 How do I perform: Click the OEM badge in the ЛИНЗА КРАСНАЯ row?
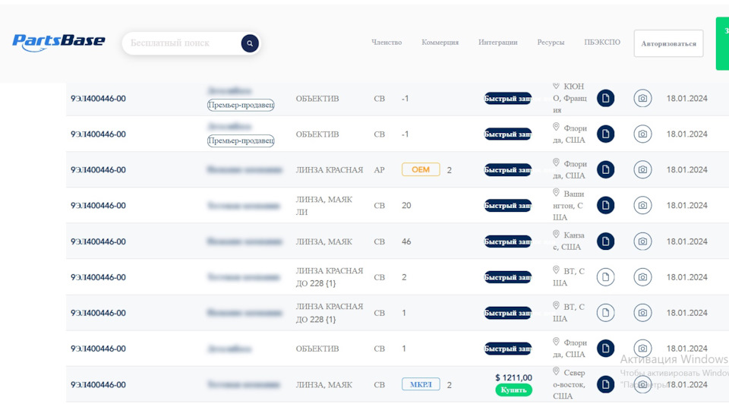421,169
